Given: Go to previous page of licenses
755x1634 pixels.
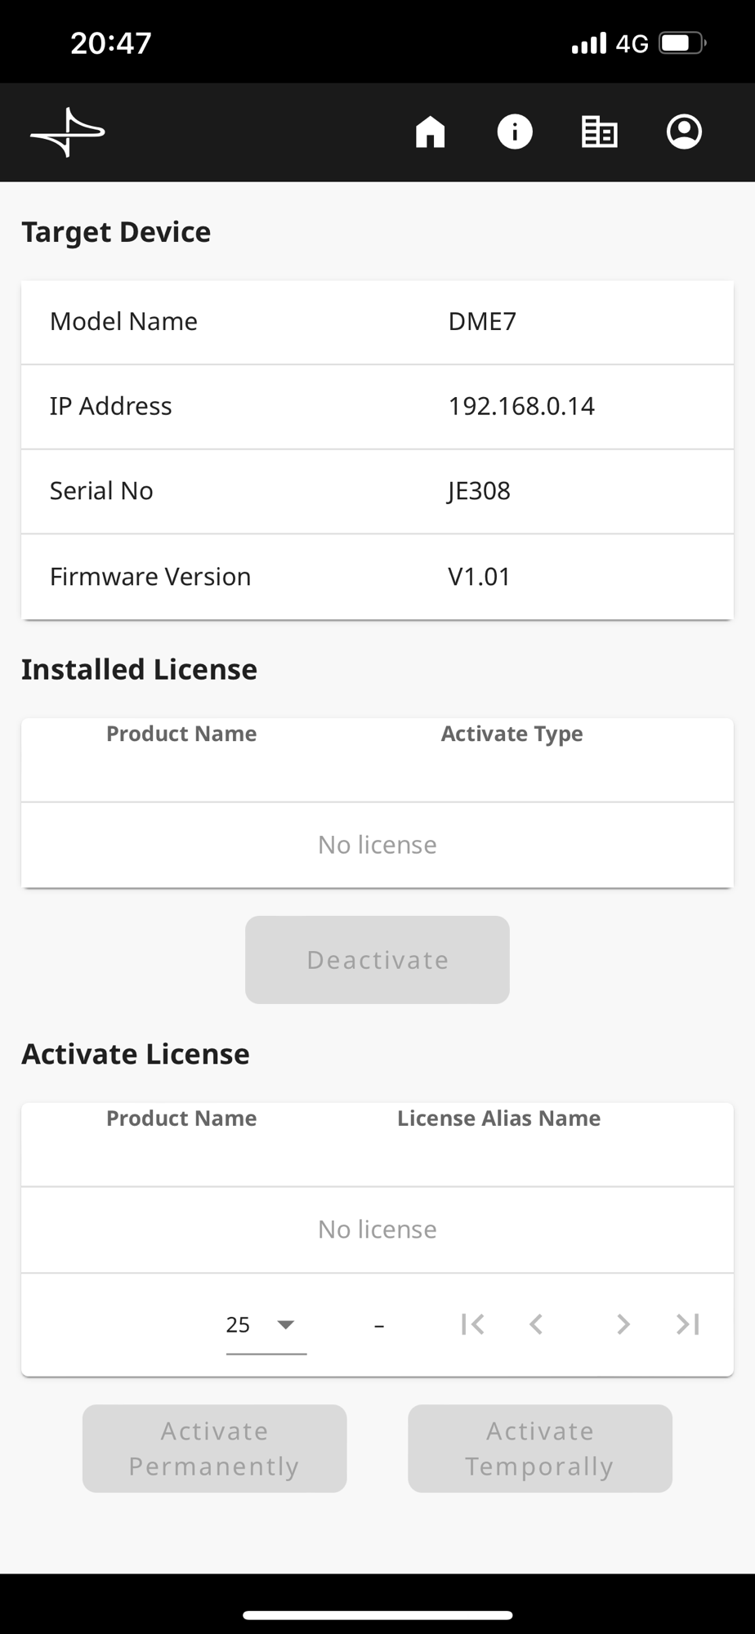Looking at the screenshot, I should (536, 1324).
